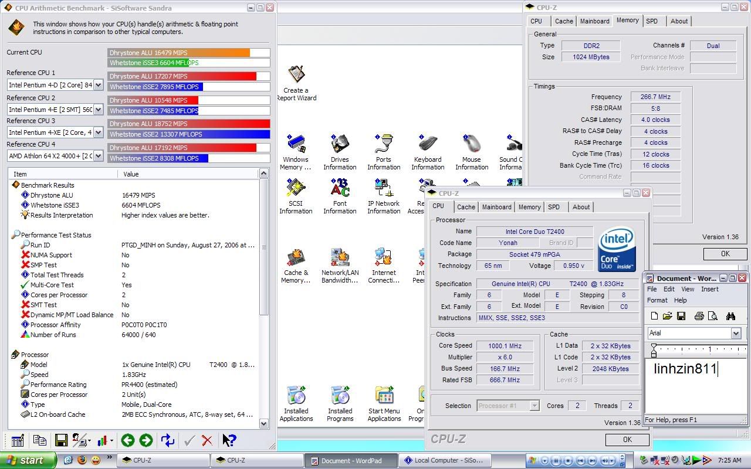
Task: Select CPU tab in back CPU-Z window
Action: tap(536, 21)
